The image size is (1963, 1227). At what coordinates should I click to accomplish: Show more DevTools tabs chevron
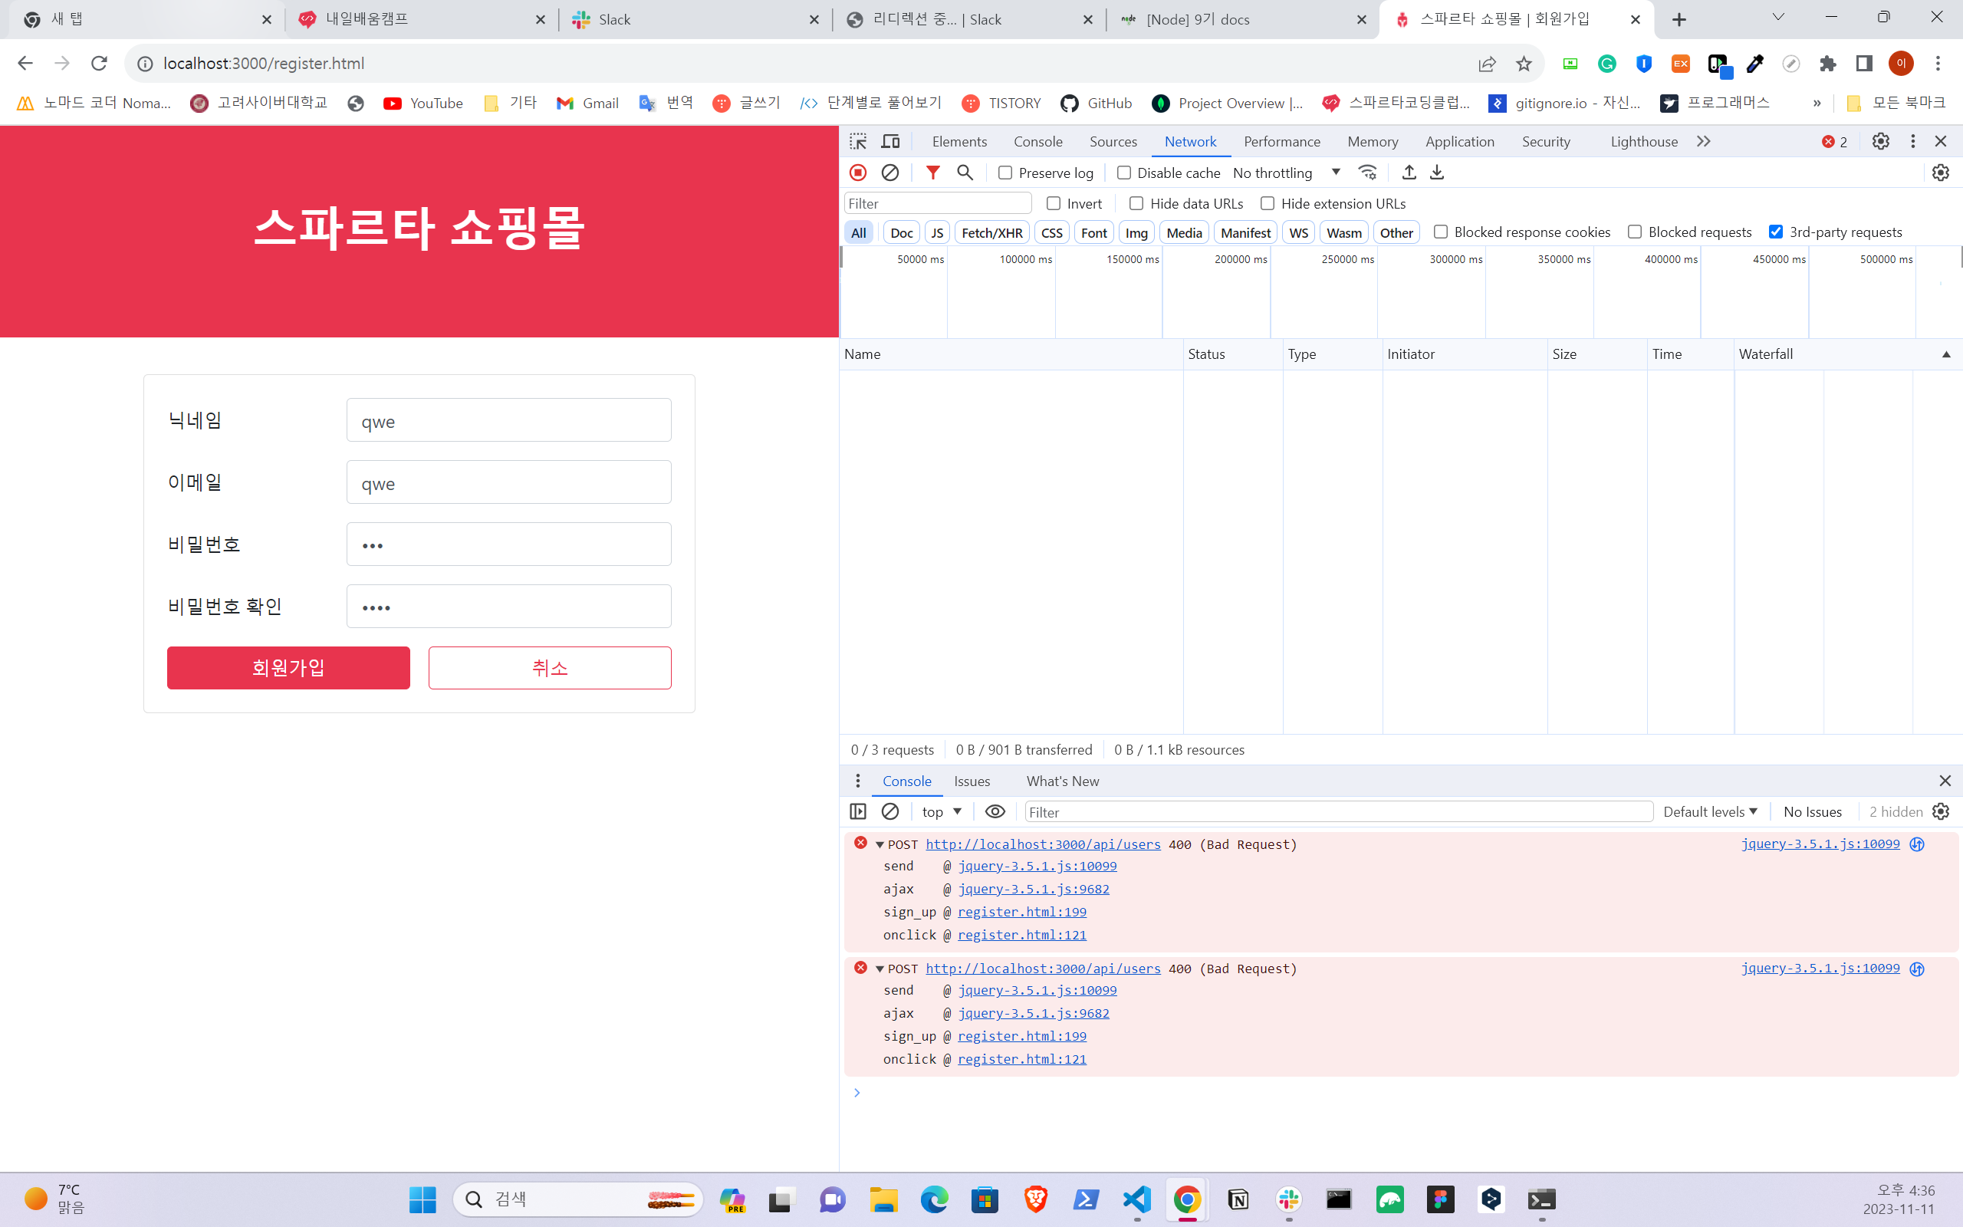(1703, 141)
